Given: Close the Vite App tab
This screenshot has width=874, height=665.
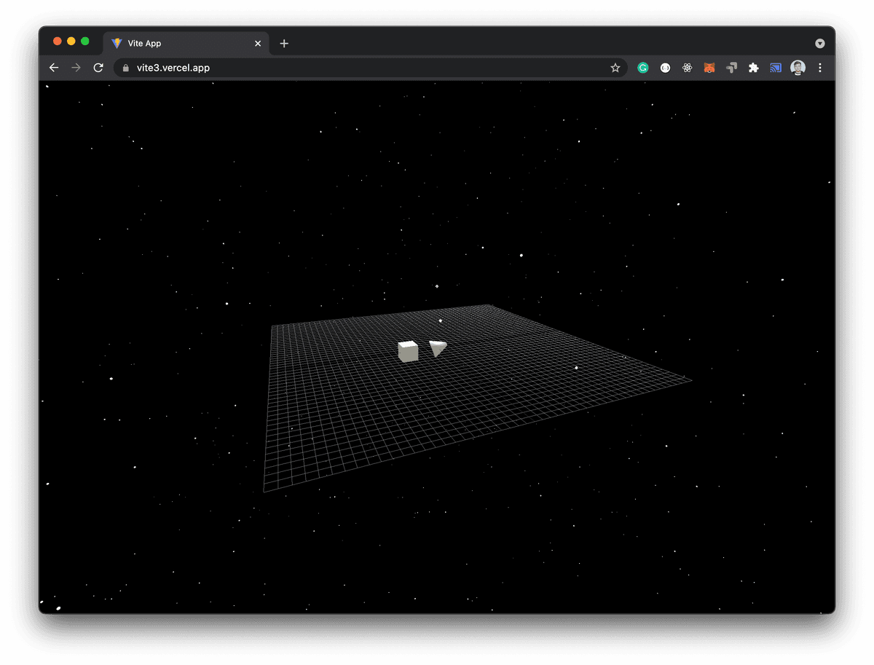Looking at the screenshot, I should [258, 43].
